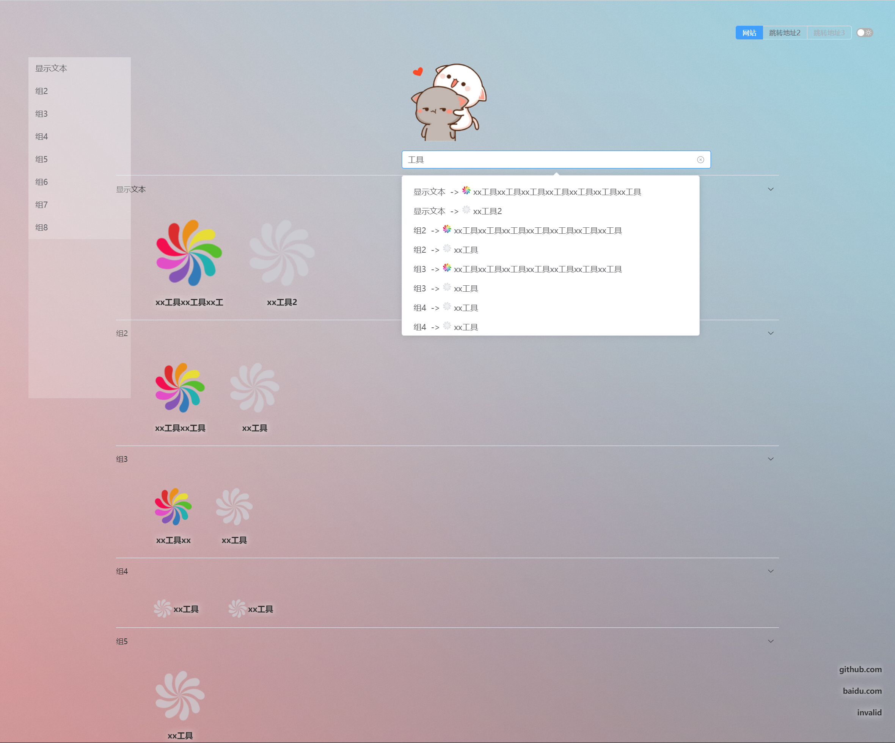Image resolution: width=895 pixels, height=743 pixels.
Task: Switch to the 跳转地址2 tab
Action: (x=784, y=33)
